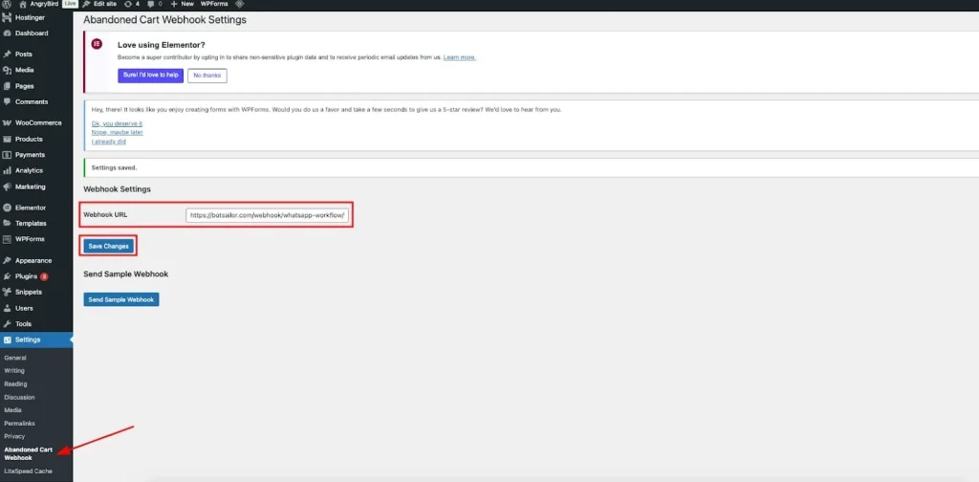Open the Payments sidebar icon

pyautogui.click(x=7, y=155)
